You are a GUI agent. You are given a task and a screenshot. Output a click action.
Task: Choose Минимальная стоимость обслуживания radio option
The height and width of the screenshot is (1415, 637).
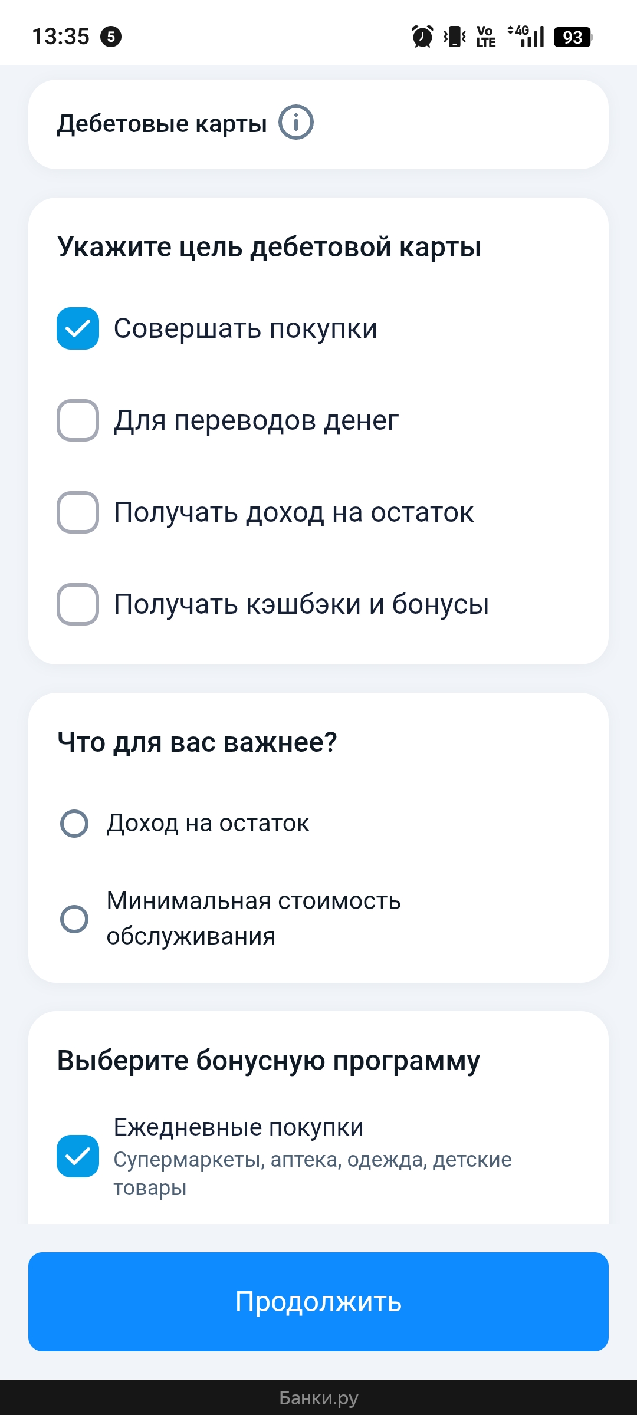75,919
